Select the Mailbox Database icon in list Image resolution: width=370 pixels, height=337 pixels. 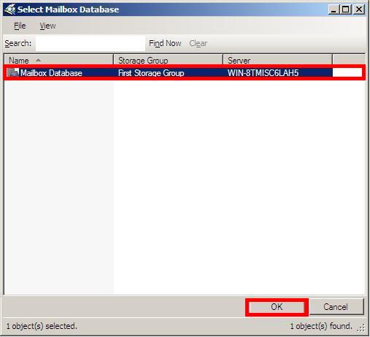(x=13, y=72)
